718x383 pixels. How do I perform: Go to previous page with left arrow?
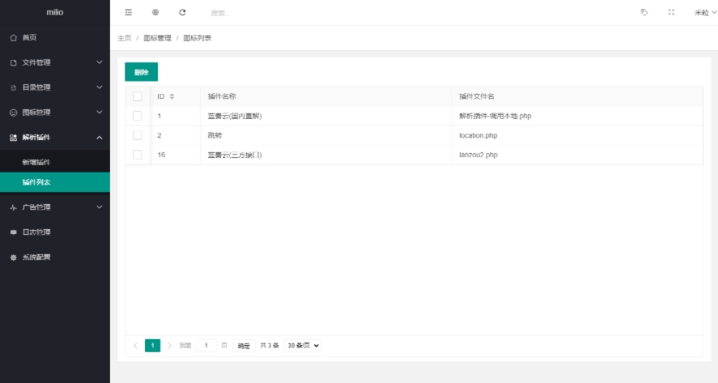[135, 346]
